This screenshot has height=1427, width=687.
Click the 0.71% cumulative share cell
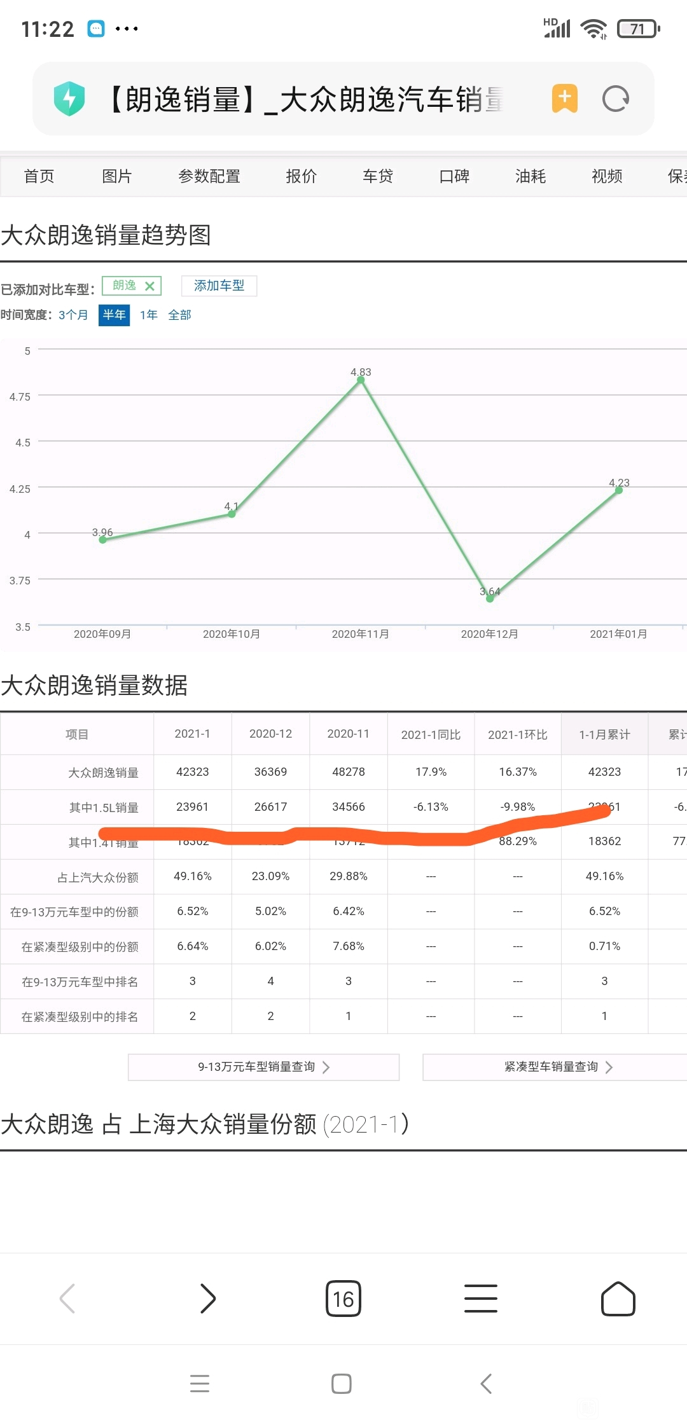604,946
